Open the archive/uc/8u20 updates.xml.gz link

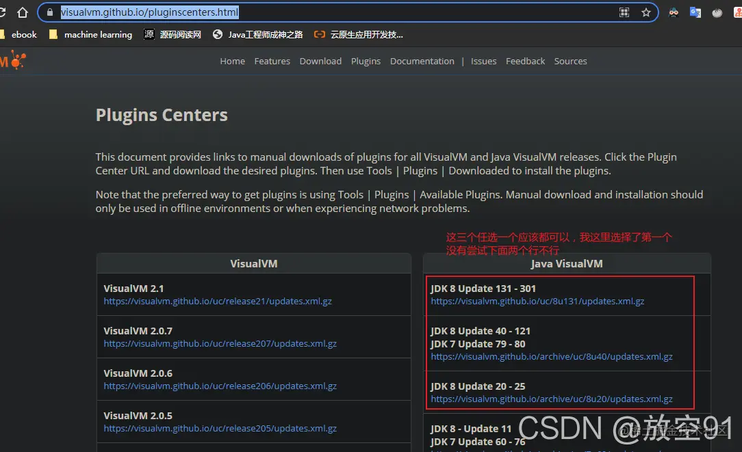click(552, 399)
